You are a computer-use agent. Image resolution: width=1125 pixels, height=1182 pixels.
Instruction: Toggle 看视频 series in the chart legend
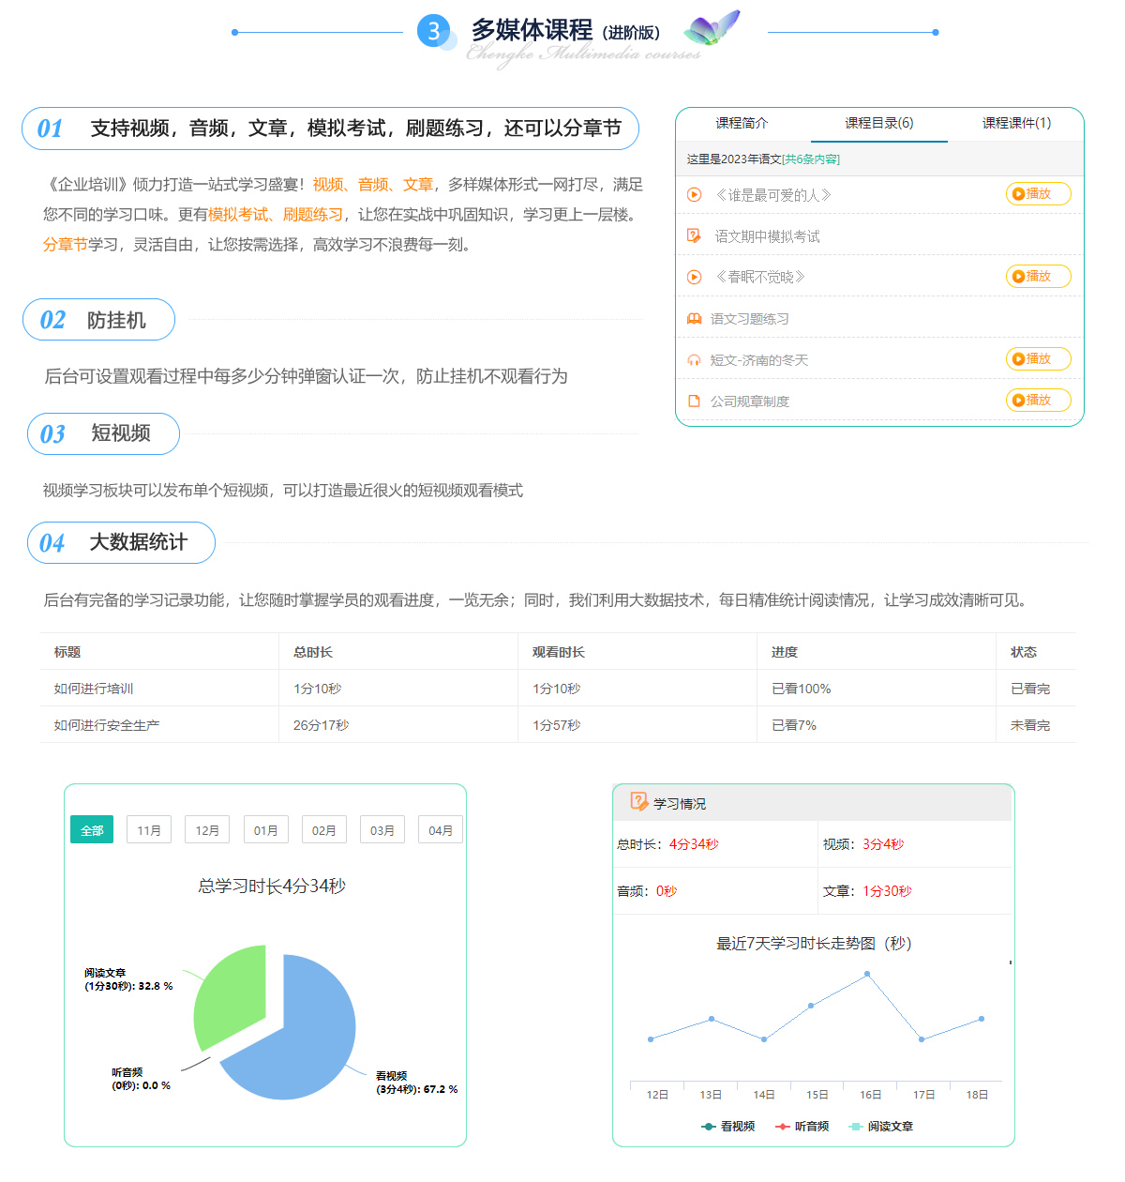(728, 1127)
